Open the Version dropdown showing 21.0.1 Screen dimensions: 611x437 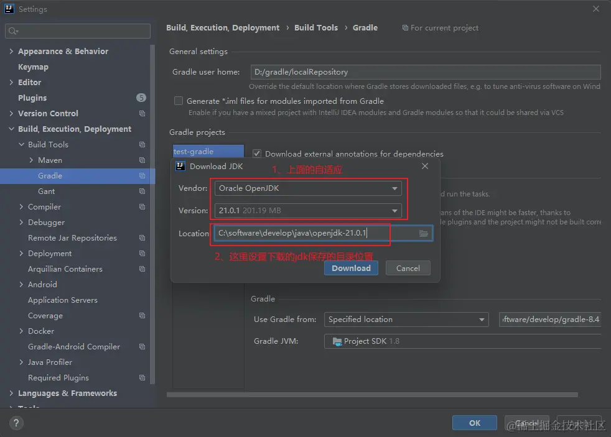[308, 211]
